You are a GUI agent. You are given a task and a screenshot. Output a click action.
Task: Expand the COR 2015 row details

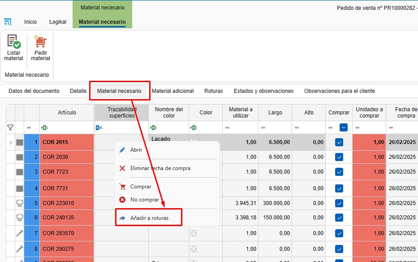coord(11,142)
